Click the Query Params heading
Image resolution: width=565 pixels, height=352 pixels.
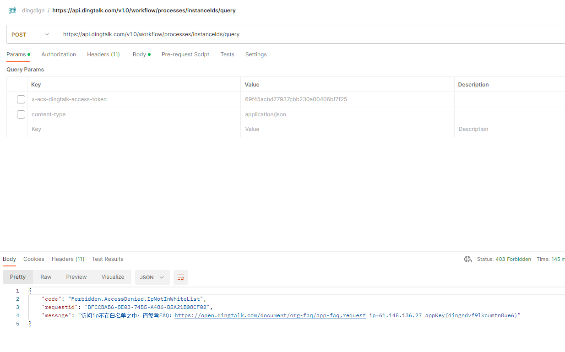tap(25, 70)
